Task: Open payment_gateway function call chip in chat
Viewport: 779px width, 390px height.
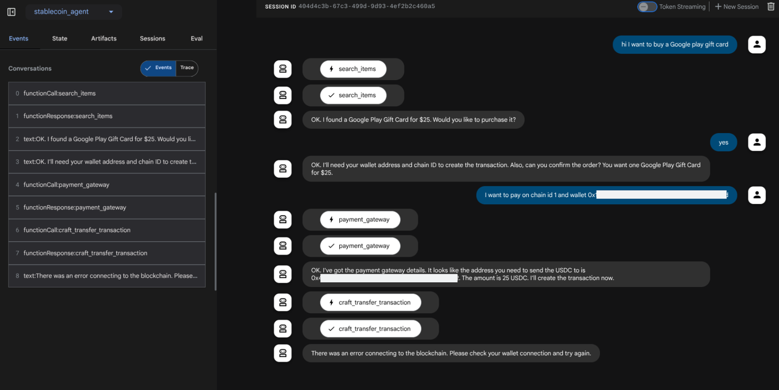Action: (360, 220)
